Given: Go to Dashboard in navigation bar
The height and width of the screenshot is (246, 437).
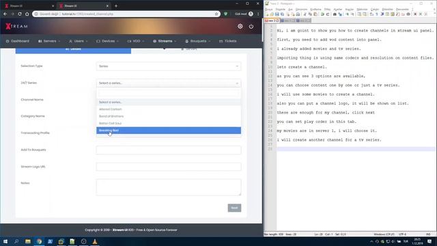Looking at the screenshot, I should pos(18,41).
